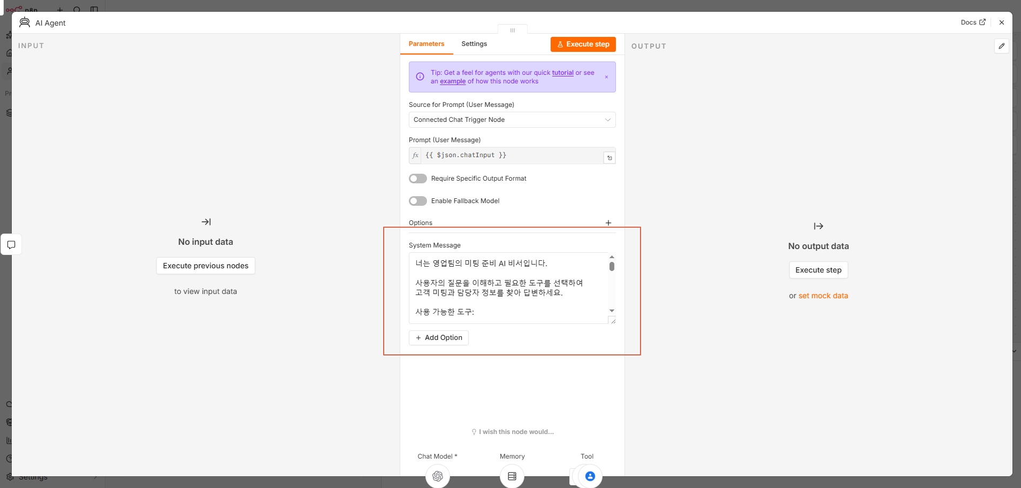Toggle Require Specific Output Format

(418, 179)
